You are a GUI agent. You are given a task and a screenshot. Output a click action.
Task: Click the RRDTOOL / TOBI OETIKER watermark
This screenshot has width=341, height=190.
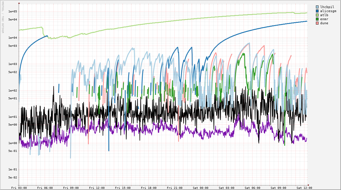point(3,17)
